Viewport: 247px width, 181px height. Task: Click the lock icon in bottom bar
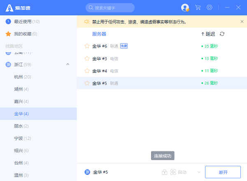165,172
